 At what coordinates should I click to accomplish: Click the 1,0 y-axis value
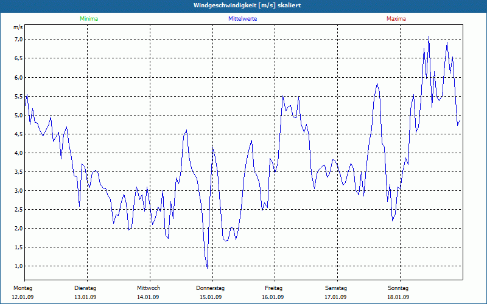19,266
